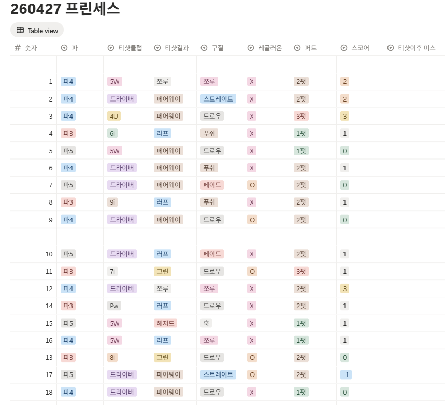Select the 드라이버 tag in hole 2's row
445x405 pixels.
coord(122,98)
